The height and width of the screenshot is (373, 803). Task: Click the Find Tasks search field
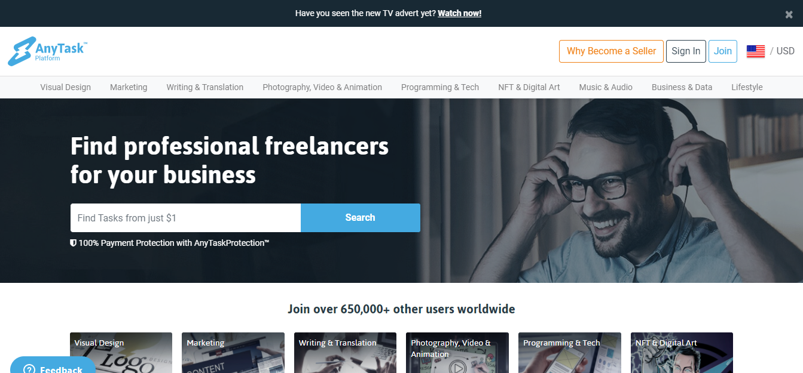[185, 218]
